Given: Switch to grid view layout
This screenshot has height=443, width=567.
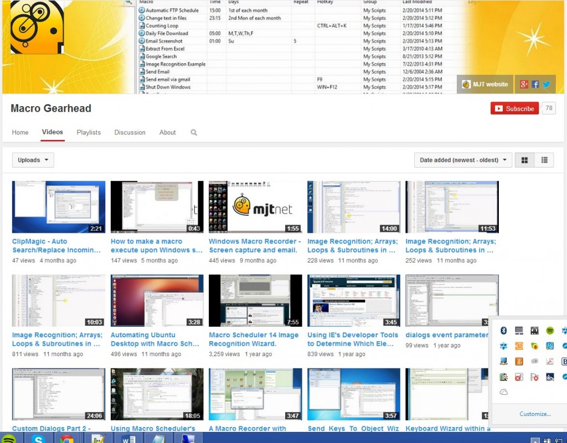Looking at the screenshot, I should pyautogui.click(x=524, y=160).
